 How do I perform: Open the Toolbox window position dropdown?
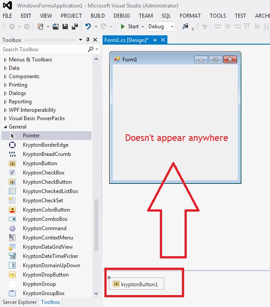81,40
